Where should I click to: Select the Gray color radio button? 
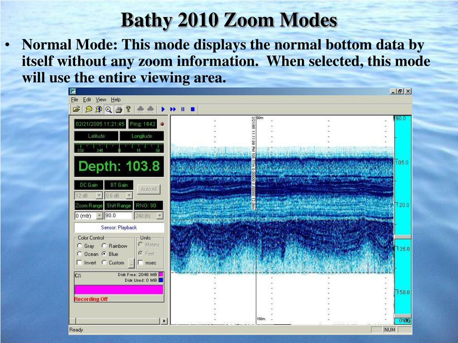pyautogui.click(x=80, y=246)
